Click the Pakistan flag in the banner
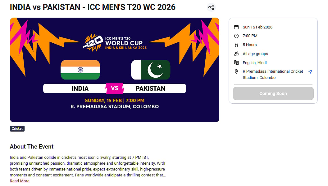Screen dimensions: 328x186 pos(151,70)
